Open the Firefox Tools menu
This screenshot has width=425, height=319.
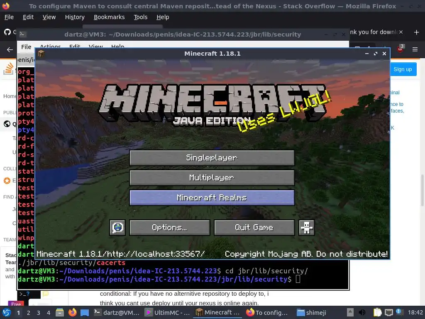tap(140, 17)
